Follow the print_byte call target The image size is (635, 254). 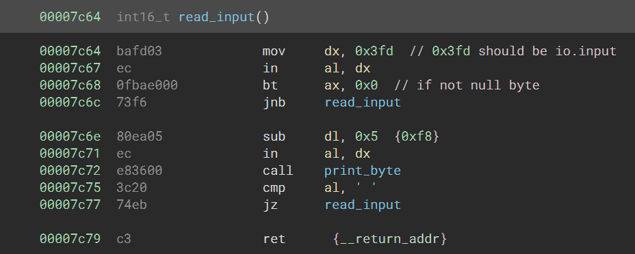(363, 171)
